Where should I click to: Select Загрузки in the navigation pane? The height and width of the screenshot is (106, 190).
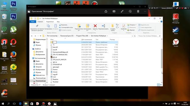39,67
